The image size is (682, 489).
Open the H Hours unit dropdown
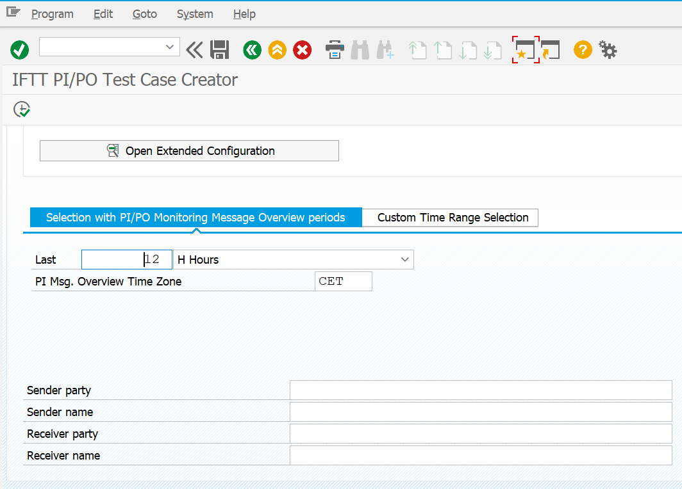pos(404,259)
